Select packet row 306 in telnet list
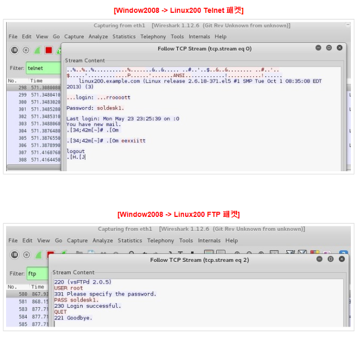Screen dimensions: 357x344 coord(34,146)
